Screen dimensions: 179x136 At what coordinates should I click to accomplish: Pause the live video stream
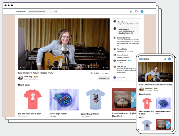point(21,68)
